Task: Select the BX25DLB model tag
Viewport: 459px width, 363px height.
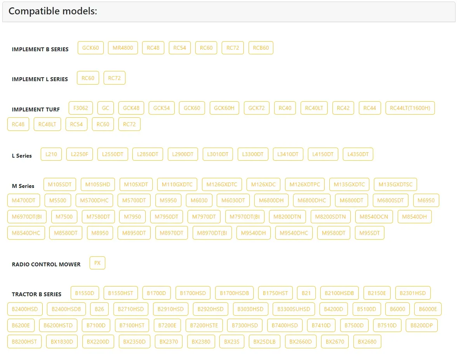Action: click(x=264, y=341)
